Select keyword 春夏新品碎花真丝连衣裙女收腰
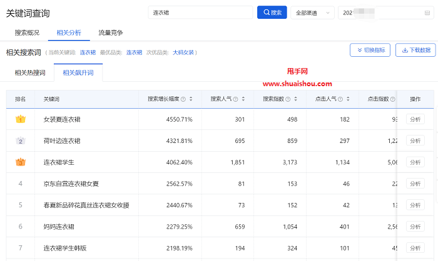Image resolution: width=438 pixels, height=261 pixels. (x=86, y=205)
